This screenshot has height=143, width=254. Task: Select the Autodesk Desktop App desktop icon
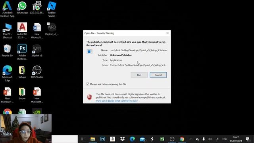point(7,9)
